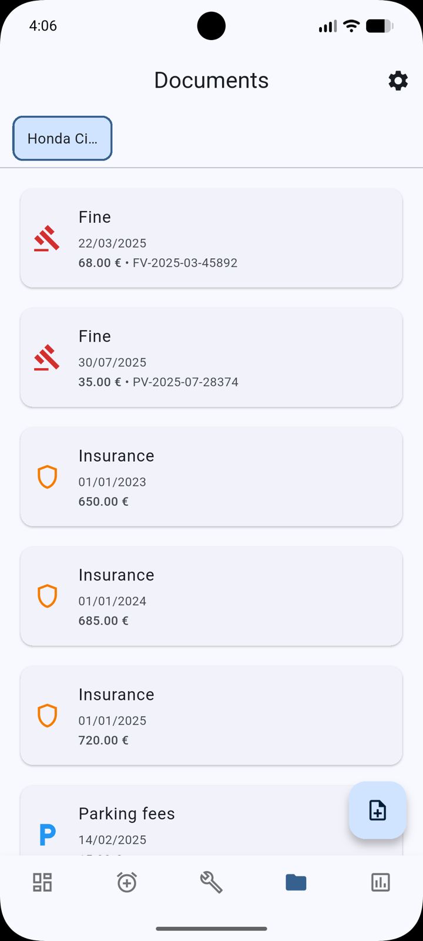Viewport: 423px width, 941px height.
Task: Select the documents folder tab
Action: point(296,882)
